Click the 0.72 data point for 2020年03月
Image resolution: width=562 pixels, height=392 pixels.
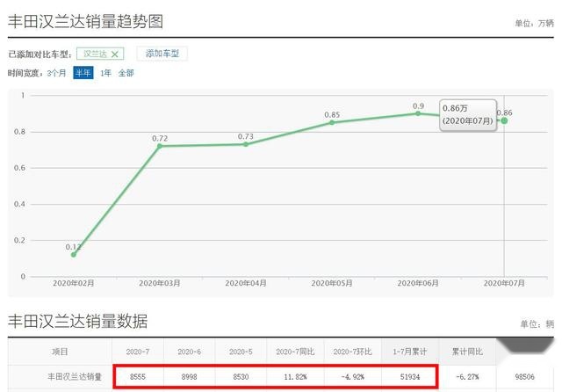tap(160, 146)
